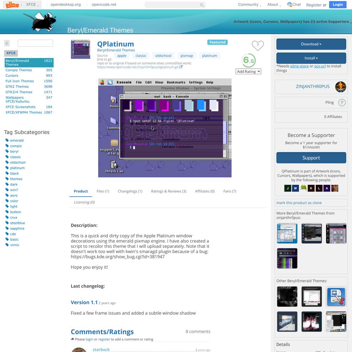Click the emerald tag icon
Screen dimensions: 352x352
pos(7,140)
